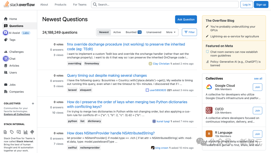Select the Bountied tab
This screenshot has width=271, height=153.
[133, 32]
